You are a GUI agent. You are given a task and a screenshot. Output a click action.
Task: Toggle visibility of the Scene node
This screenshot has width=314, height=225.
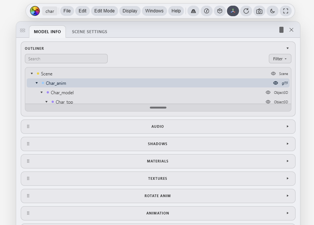point(273,73)
